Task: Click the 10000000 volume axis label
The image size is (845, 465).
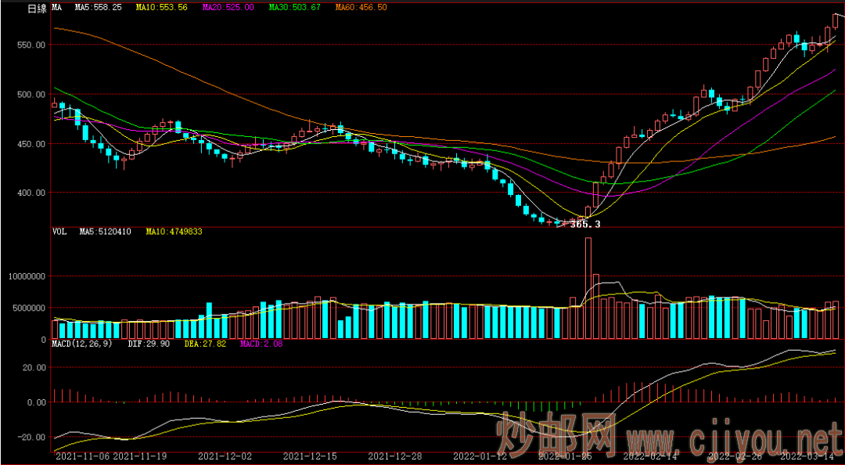Action: (27, 276)
